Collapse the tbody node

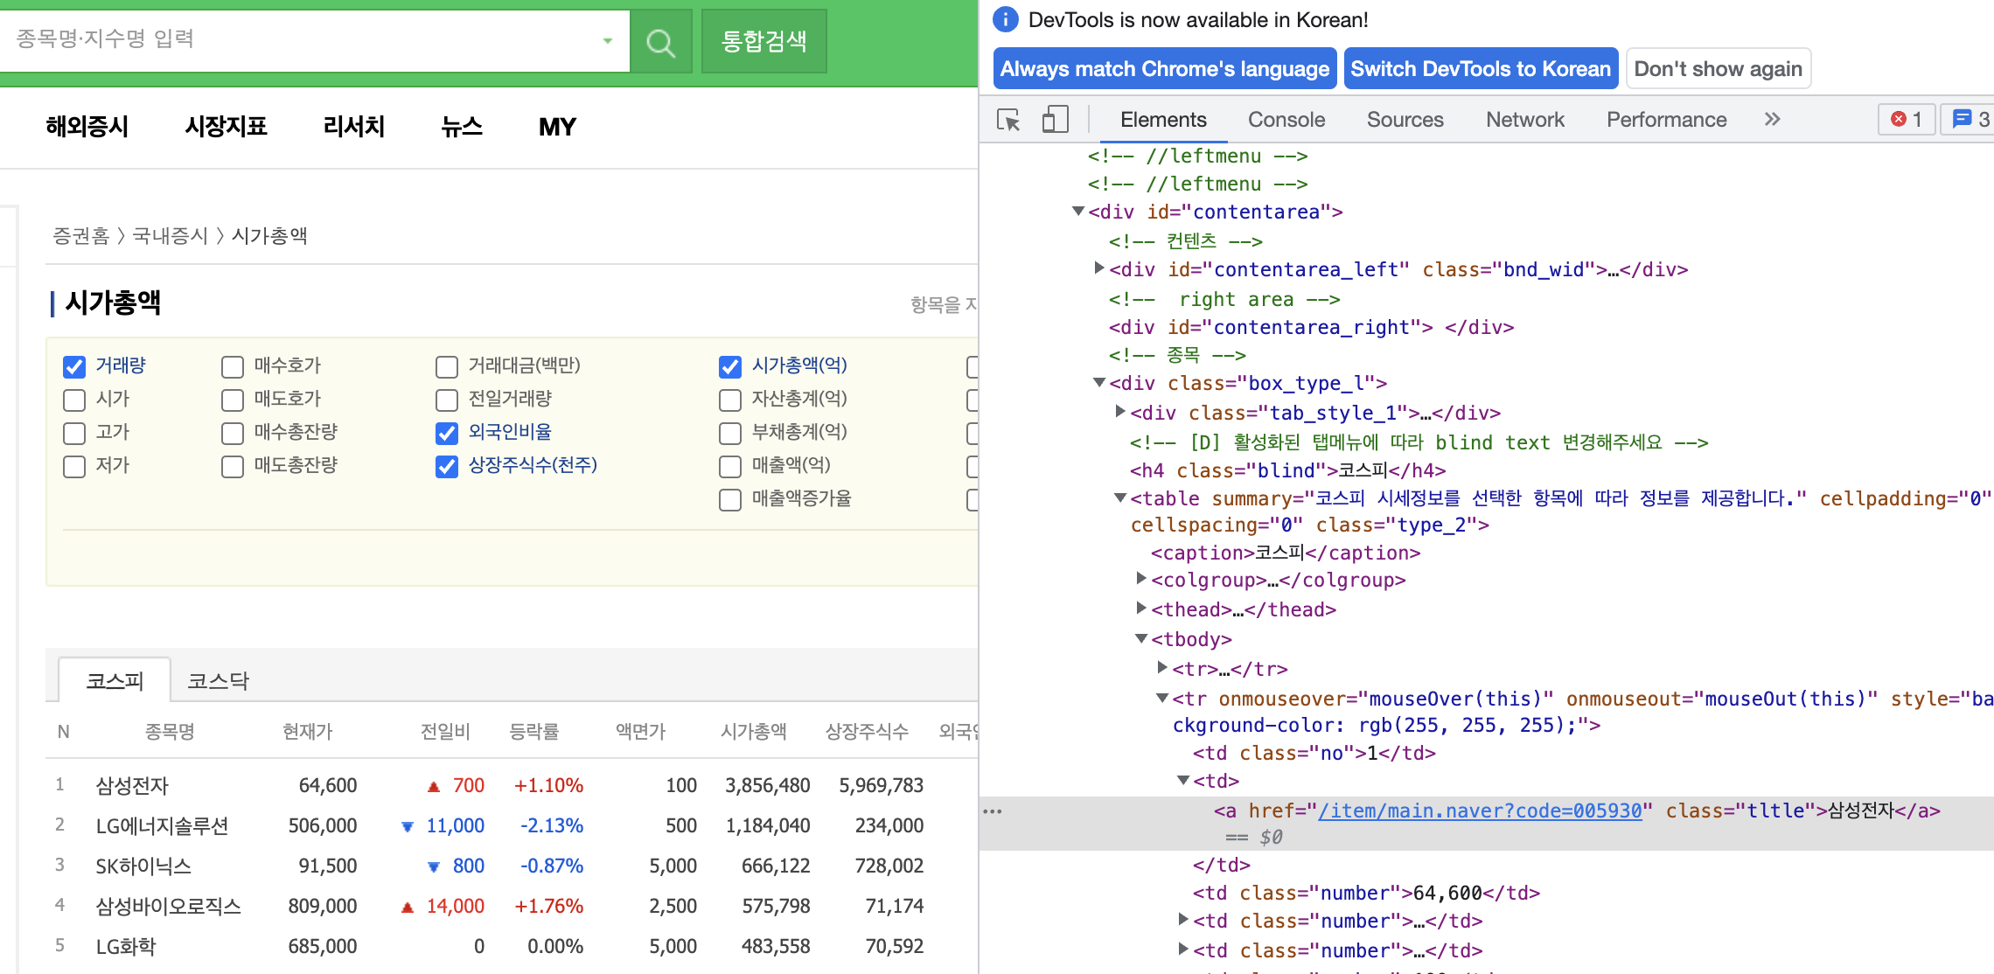pyautogui.click(x=1141, y=639)
